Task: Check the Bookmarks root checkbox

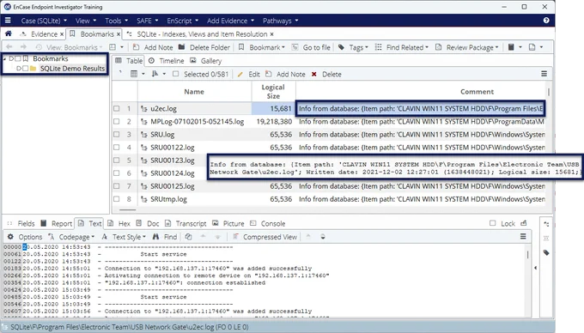Action: (18, 58)
